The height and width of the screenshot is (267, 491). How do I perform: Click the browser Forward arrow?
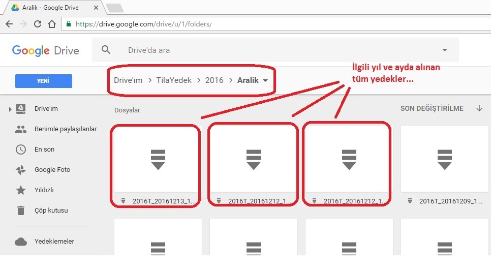click(23, 24)
